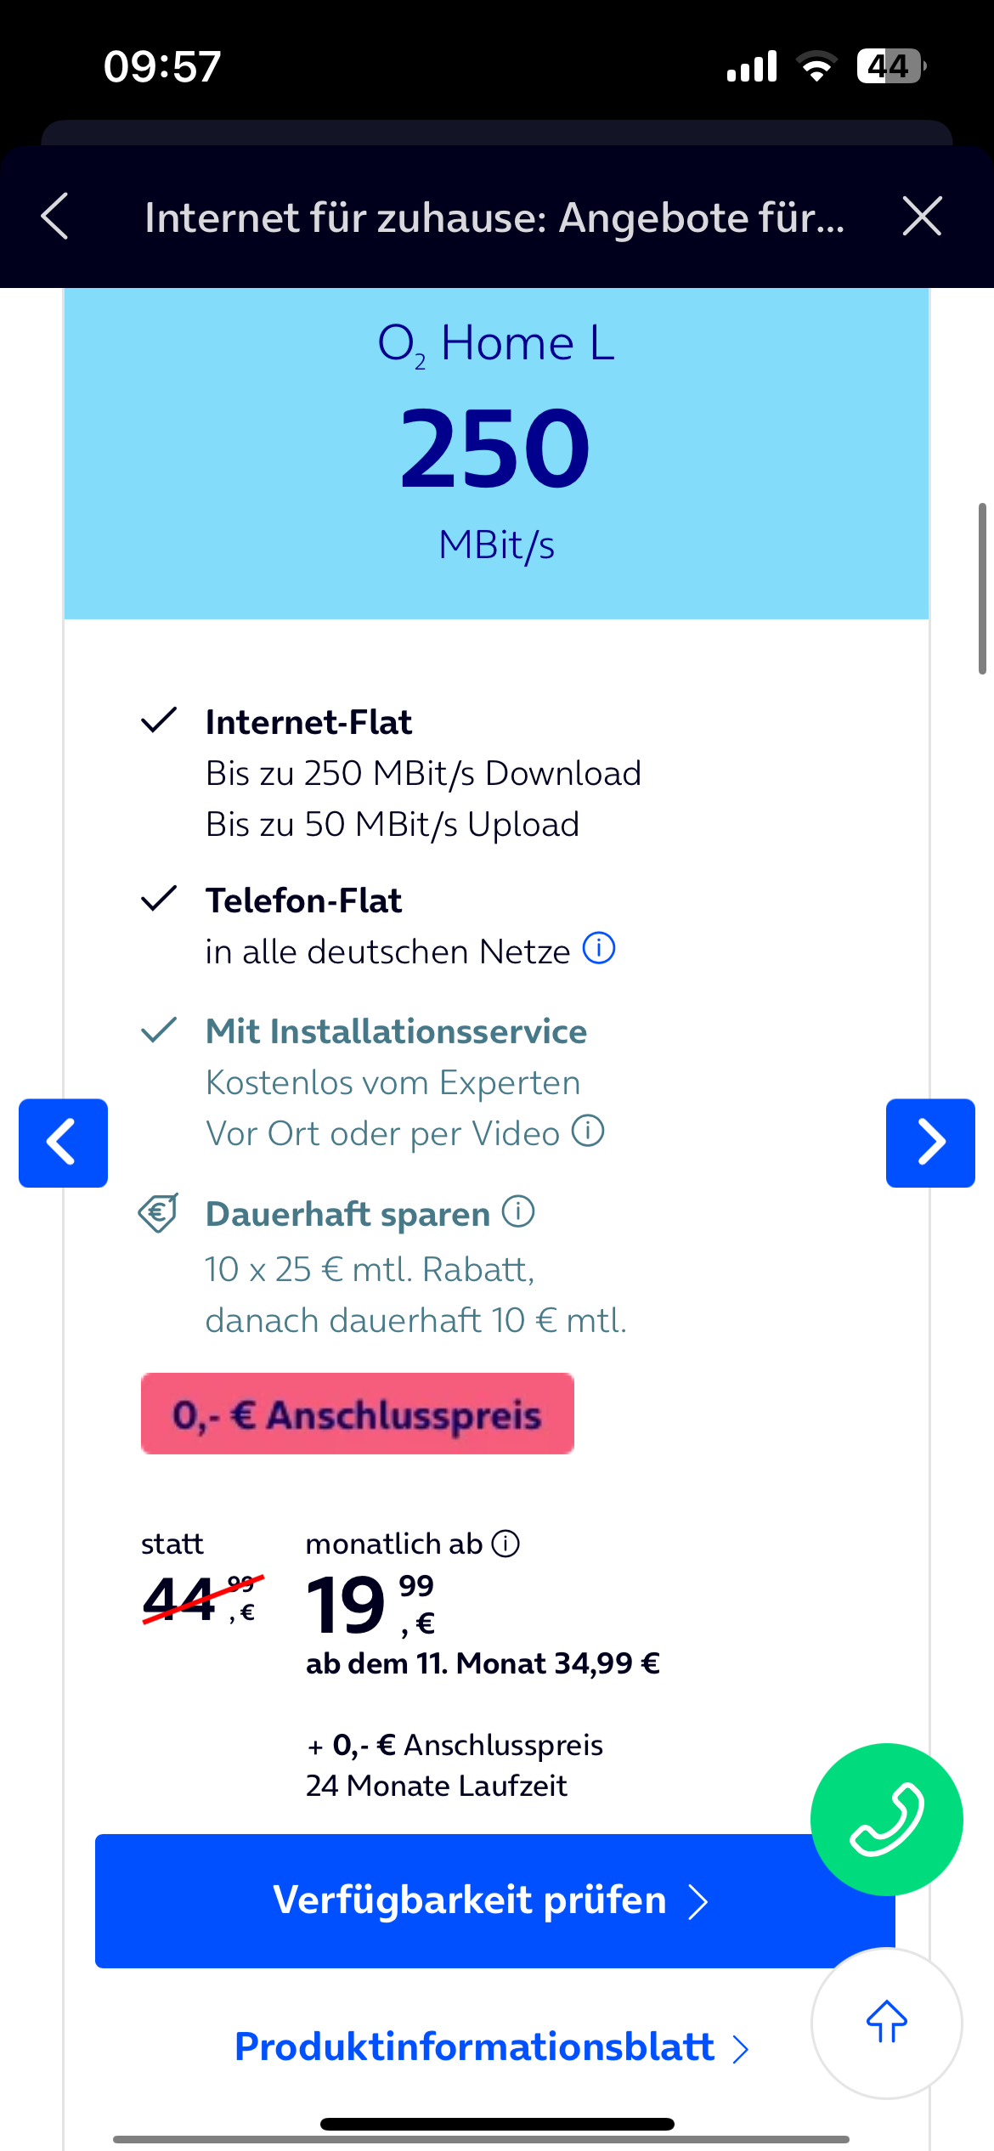Tap the checkmark beside Telefon-Flat
The image size is (994, 2151).
(158, 899)
